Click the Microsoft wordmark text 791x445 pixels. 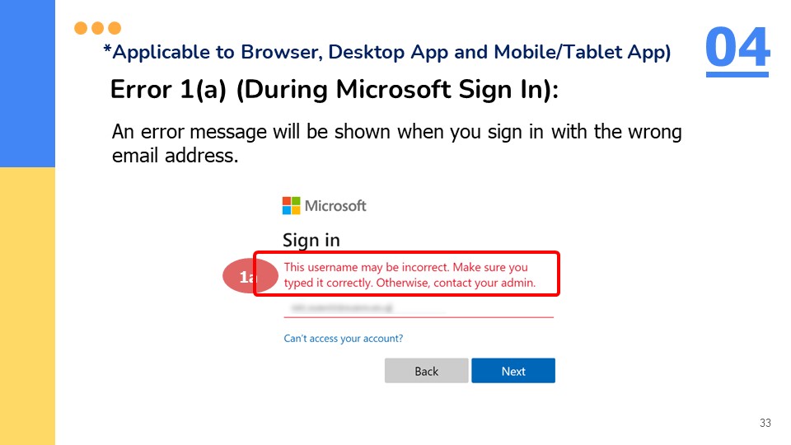tap(335, 206)
